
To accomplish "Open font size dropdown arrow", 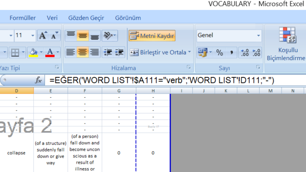I will [x=33, y=35].
